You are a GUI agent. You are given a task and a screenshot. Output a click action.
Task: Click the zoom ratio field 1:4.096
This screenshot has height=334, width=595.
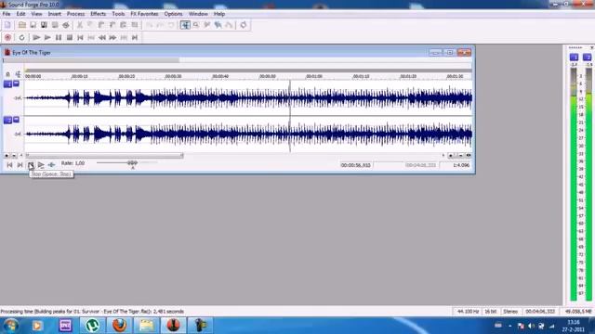461,165
